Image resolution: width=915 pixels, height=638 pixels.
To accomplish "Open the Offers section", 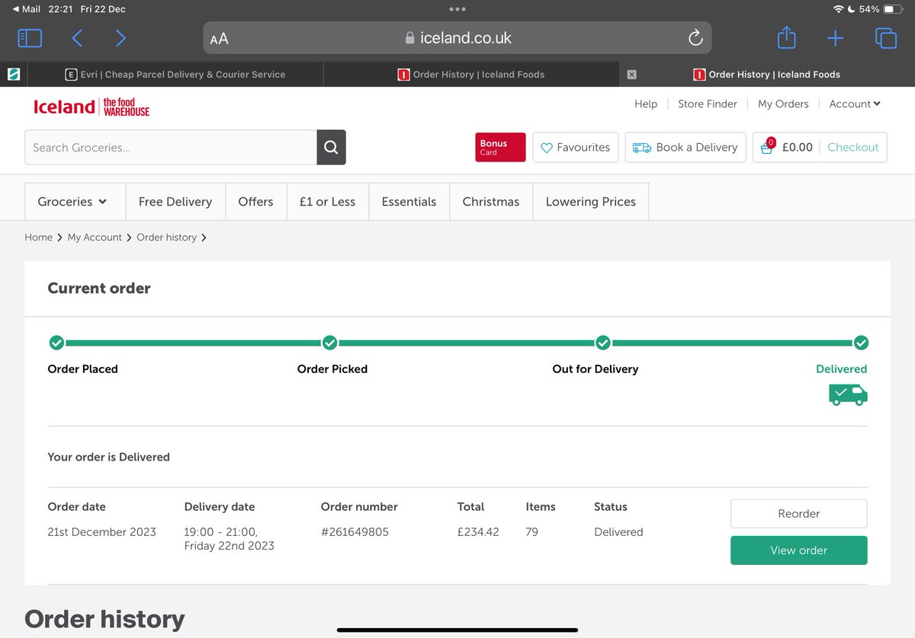I will click(255, 202).
